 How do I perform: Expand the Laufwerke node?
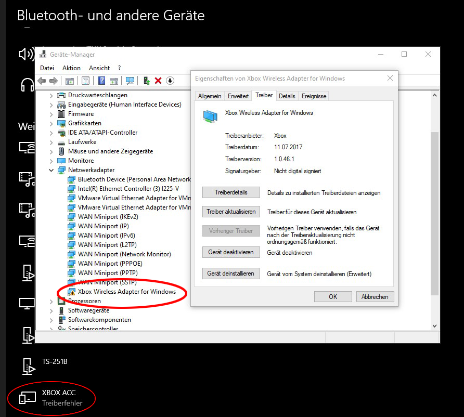[x=51, y=142]
